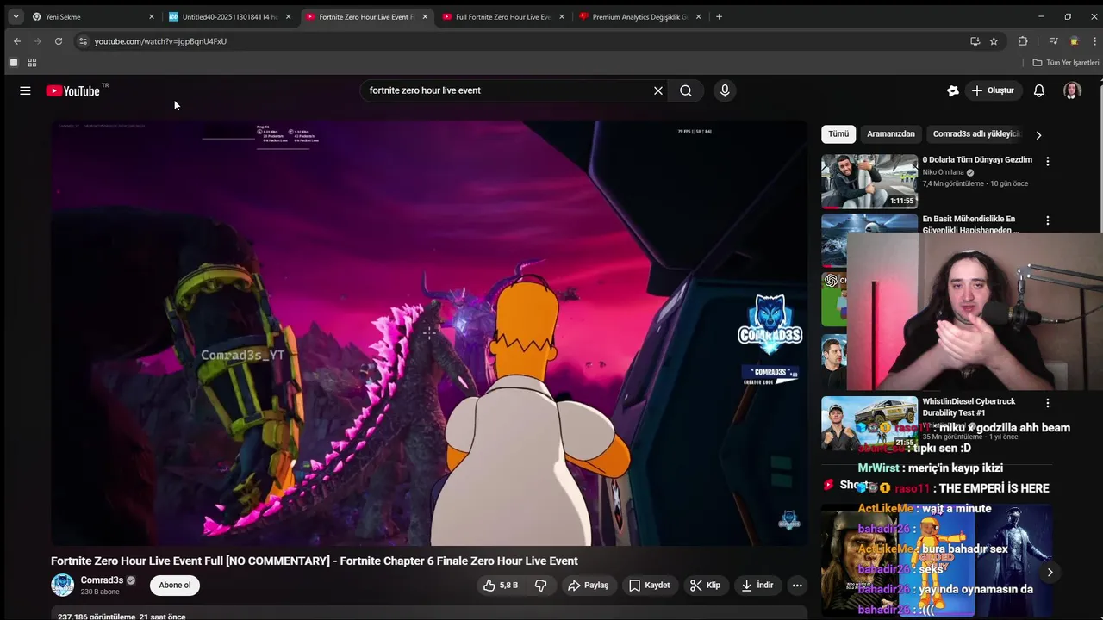Open options menu for 0 Dolarla video

click(x=1048, y=161)
